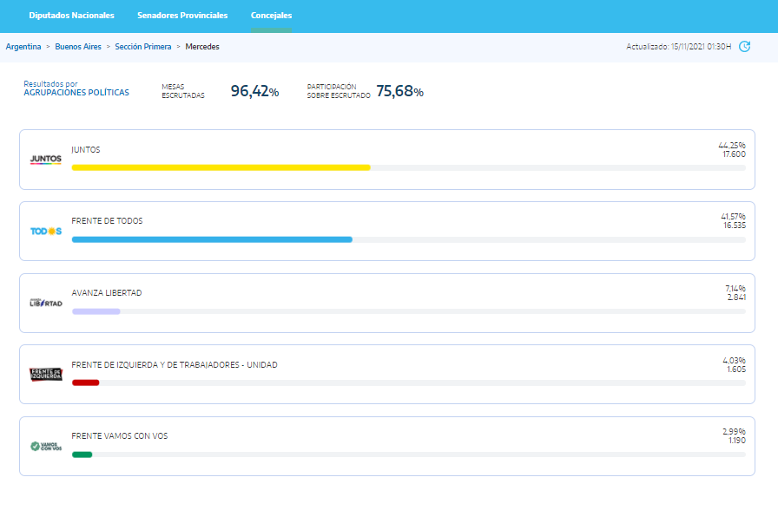The height and width of the screenshot is (510, 778).
Task: Switch to the Senadores Provinciales tab
Action: point(182,16)
